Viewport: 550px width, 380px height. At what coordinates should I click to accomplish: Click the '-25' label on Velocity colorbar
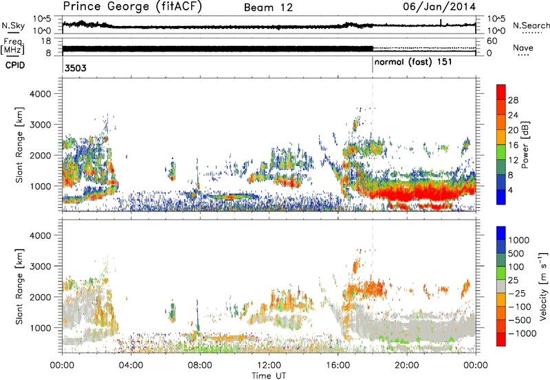click(517, 293)
